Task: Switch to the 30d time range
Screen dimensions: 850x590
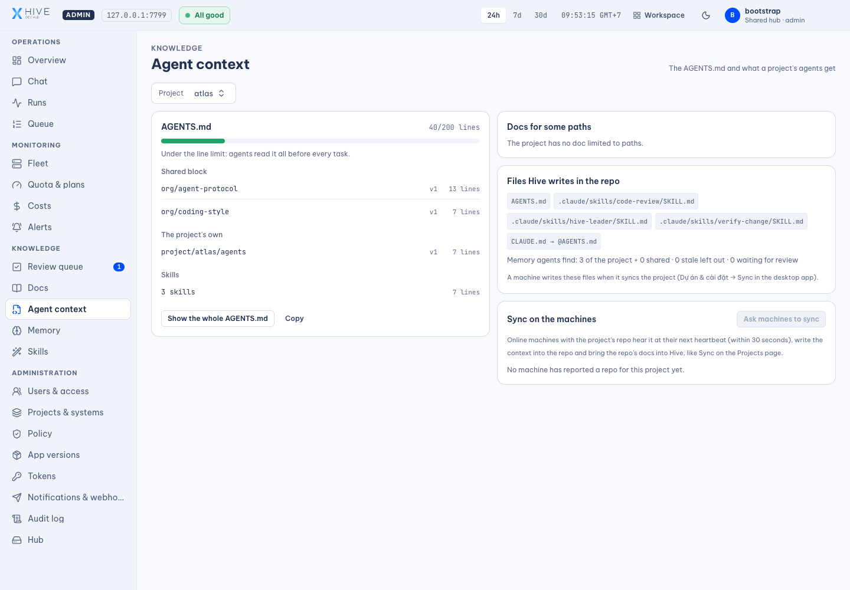Action: (541, 15)
